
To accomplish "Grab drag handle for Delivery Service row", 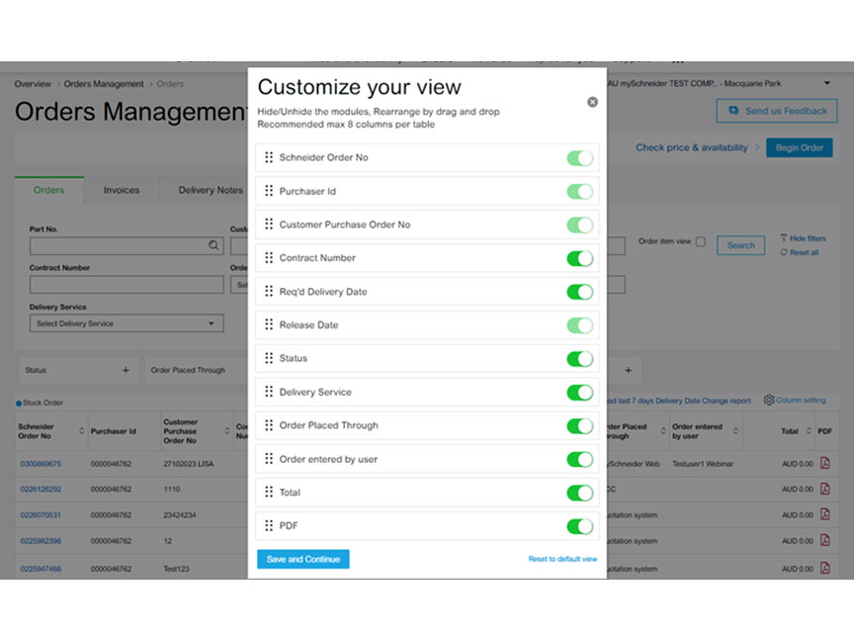I will click(x=269, y=392).
